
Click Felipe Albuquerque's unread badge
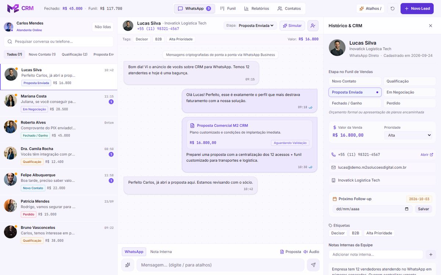[111, 181]
